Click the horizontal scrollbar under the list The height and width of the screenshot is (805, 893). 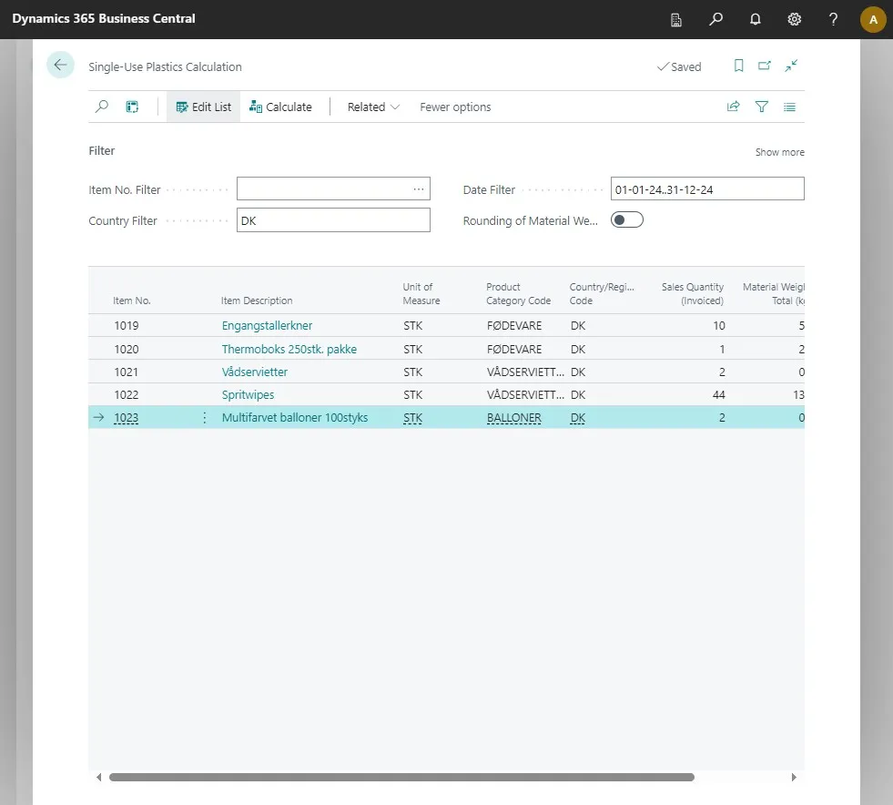click(401, 777)
